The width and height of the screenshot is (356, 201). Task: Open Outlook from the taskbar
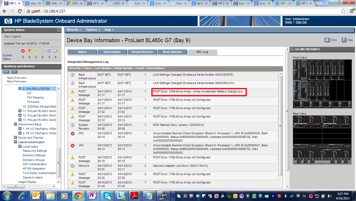37,196
